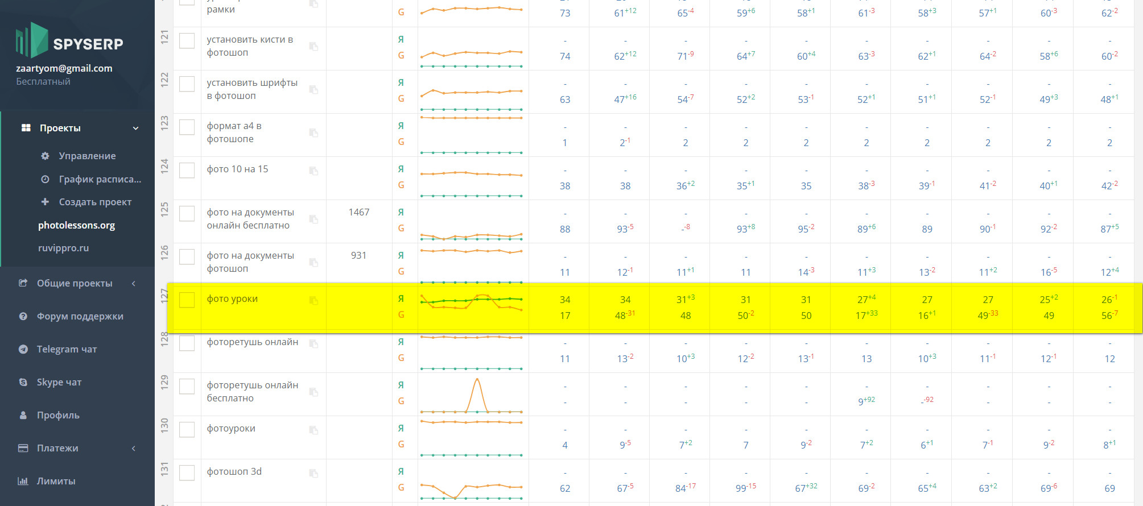This screenshot has width=1143, height=506.
Task: Open Профиль menu item
Action: click(58, 415)
